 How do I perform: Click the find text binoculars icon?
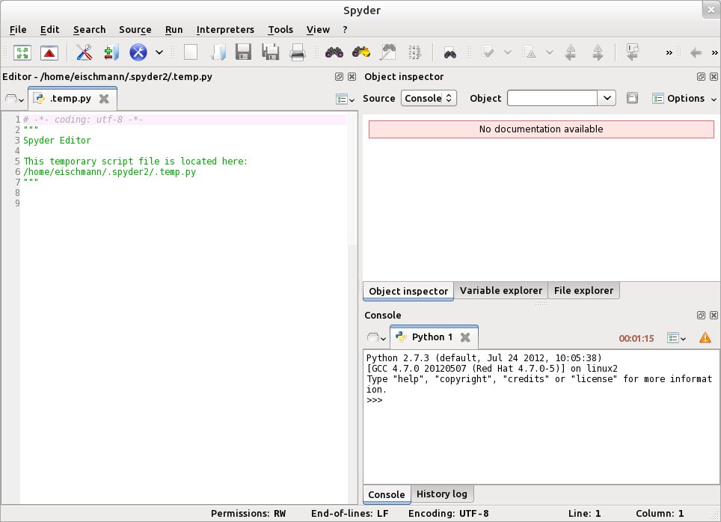334,52
